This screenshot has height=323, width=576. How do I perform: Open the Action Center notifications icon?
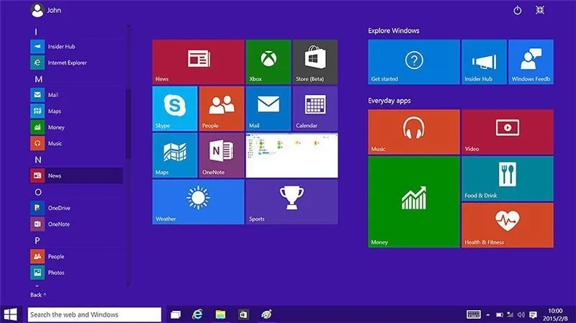(533, 314)
